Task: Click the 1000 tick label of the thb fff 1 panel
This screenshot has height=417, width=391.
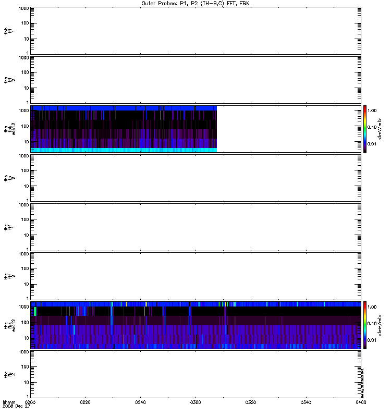Action: coord(23,8)
